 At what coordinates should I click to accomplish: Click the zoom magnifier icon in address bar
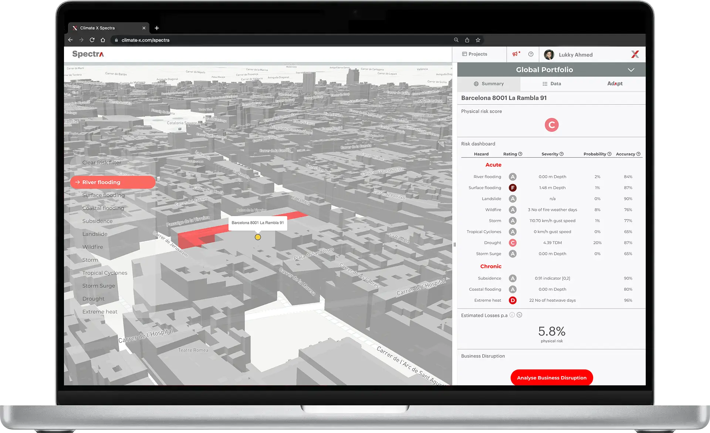tap(456, 40)
